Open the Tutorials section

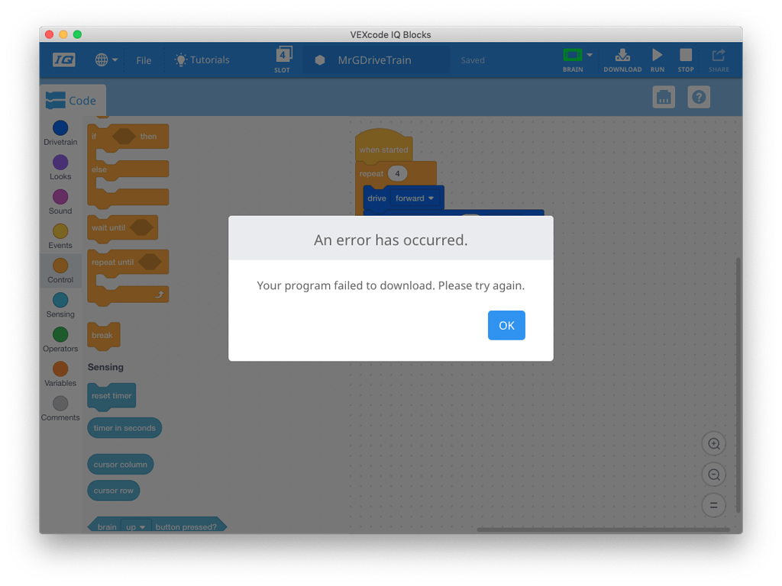click(201, 60)
